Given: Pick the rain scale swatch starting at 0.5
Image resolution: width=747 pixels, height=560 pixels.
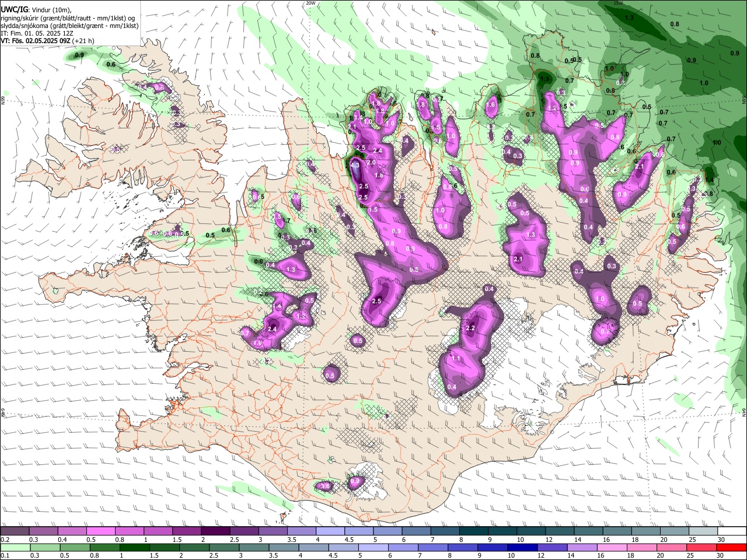Looking at the screenshot, I should pyautogui.click(x=75, y=547).
